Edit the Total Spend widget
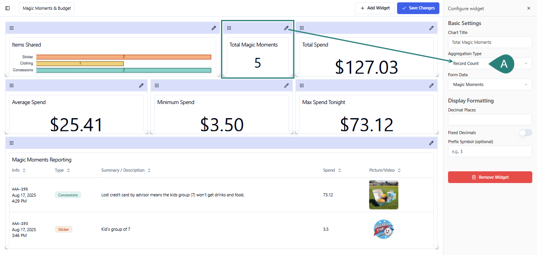537x255 pixels. tap(431, 28)
